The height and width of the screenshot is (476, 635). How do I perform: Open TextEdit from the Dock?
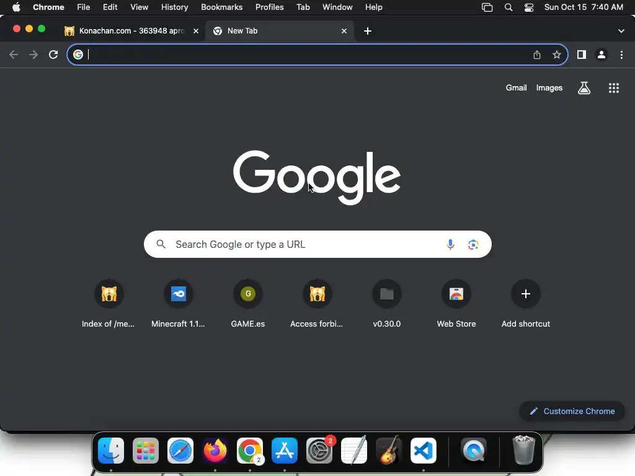(354, 451)
